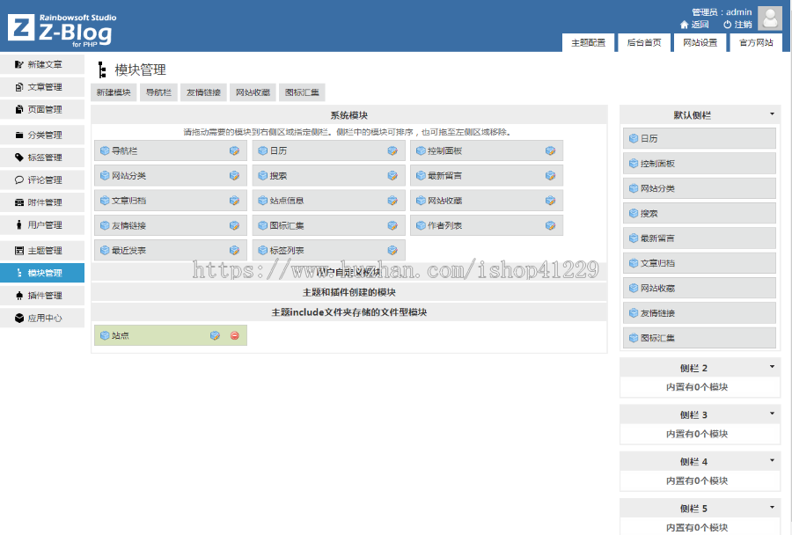The height and width of the screenshot is (535, 792).
Task: Click the edit icon on 站点 file module
Action: [x=215, y=335]
